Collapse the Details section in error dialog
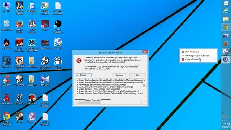Image resolution: width=231 pixels, height=130 pixels. point(83,75)
